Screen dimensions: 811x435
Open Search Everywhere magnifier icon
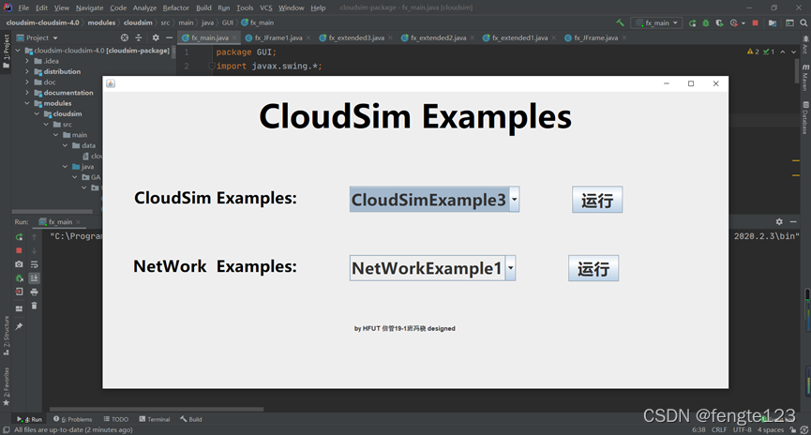(x=803, y=22)
